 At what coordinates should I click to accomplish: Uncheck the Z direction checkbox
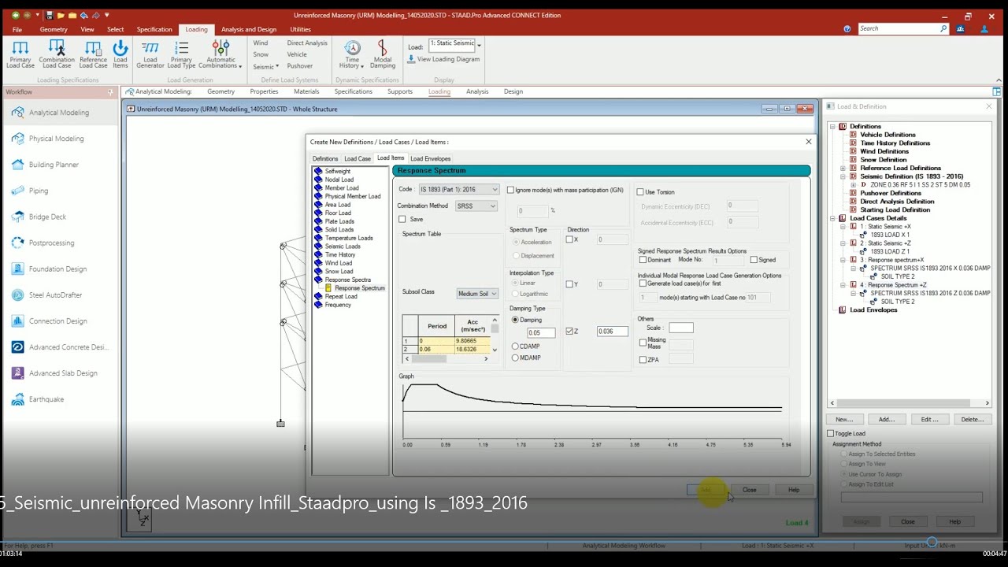tap(569, 332)
